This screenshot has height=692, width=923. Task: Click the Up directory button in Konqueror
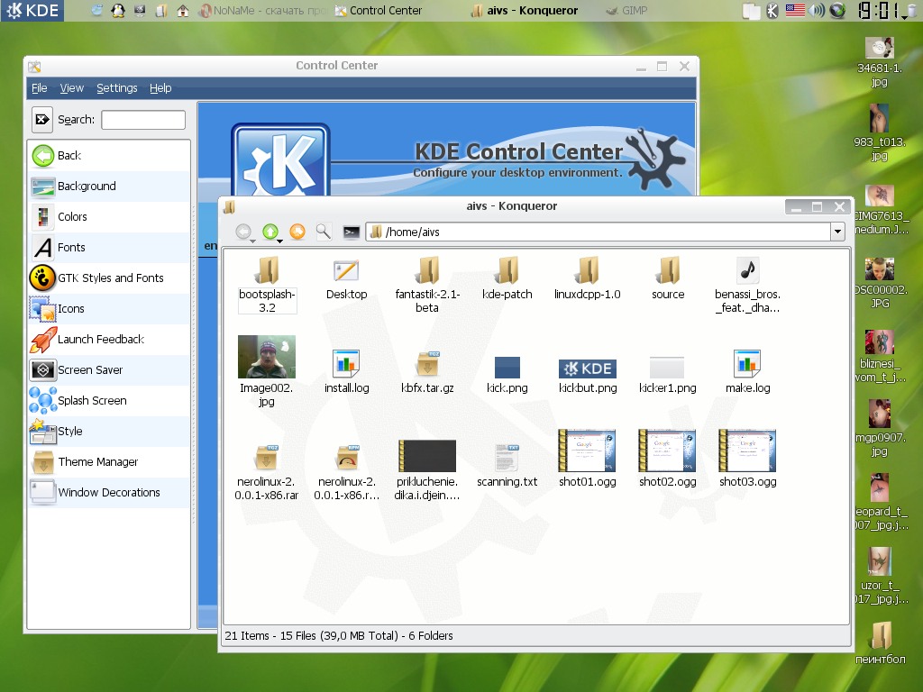tap(270, 232)
